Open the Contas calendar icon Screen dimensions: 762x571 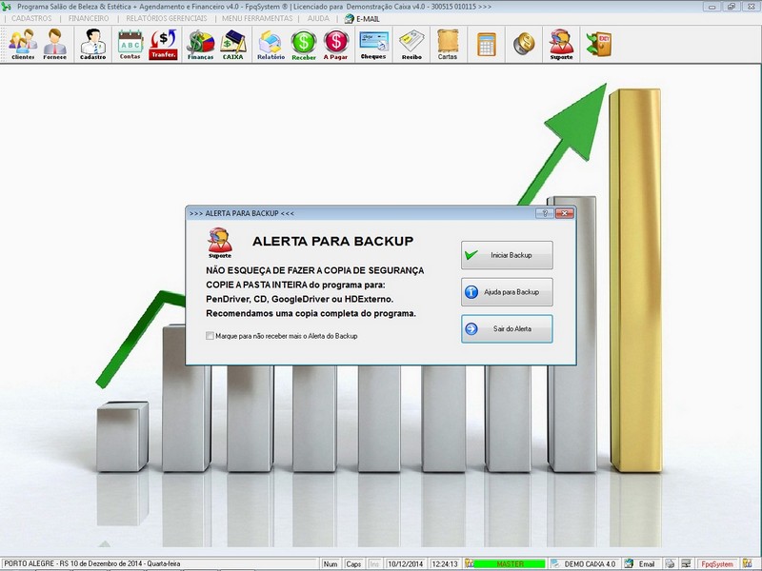130,44
